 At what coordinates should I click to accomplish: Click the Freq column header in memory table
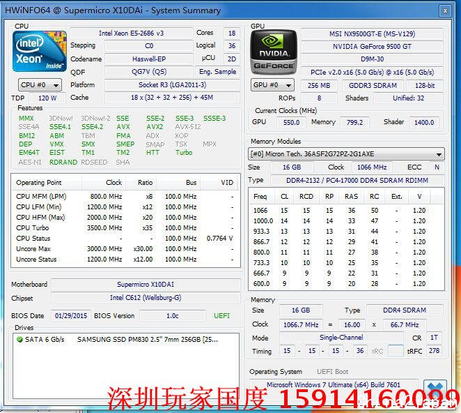260,197
